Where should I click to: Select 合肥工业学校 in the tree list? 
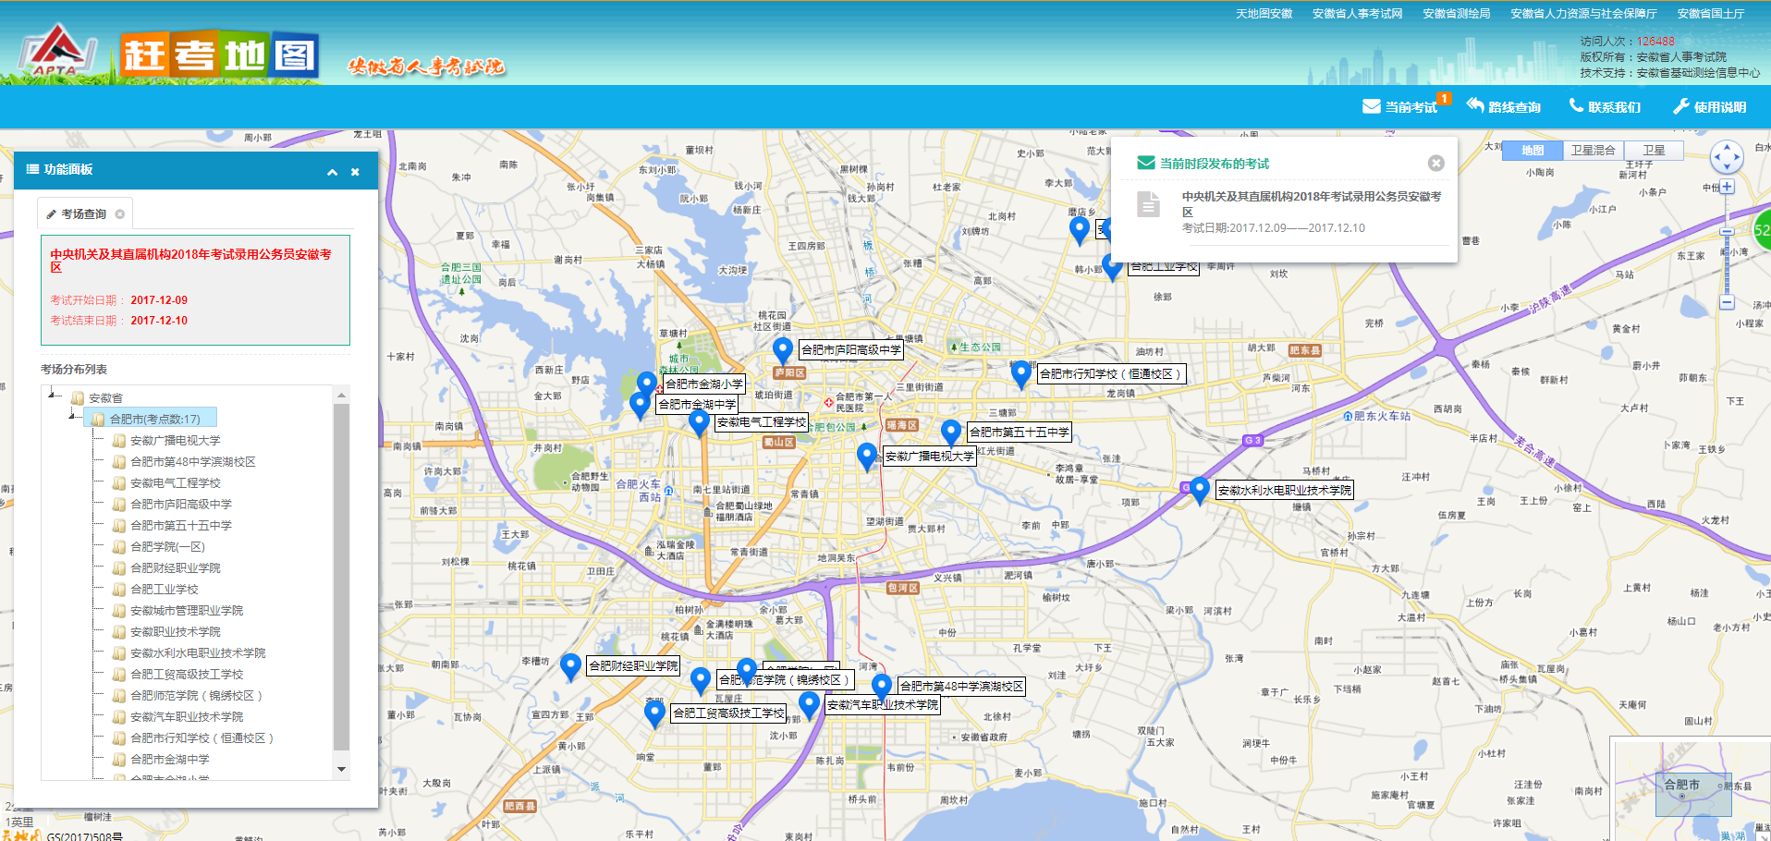click(x=164, y=590)
